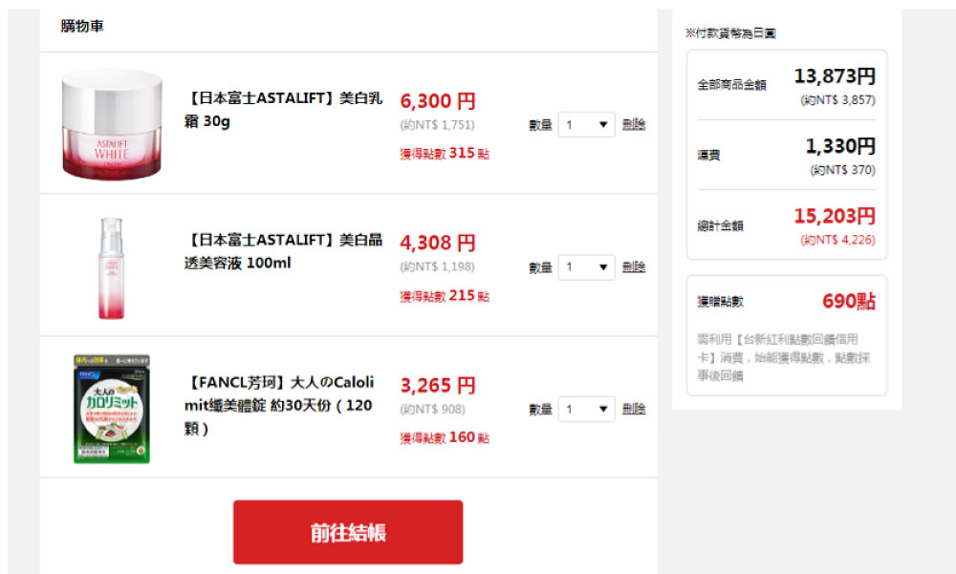
Task: Click the 獲得點數 315 點 label
Action: click(445, 153)
